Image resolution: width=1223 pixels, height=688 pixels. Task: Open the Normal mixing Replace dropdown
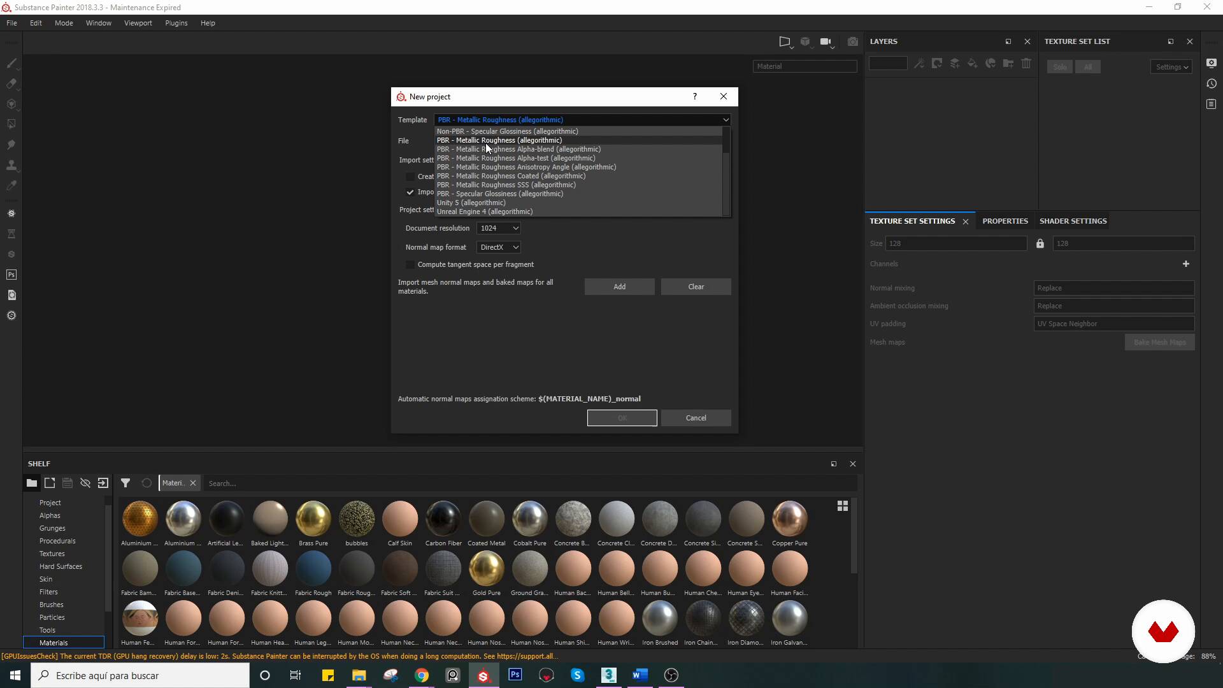tap(1113, 288)
